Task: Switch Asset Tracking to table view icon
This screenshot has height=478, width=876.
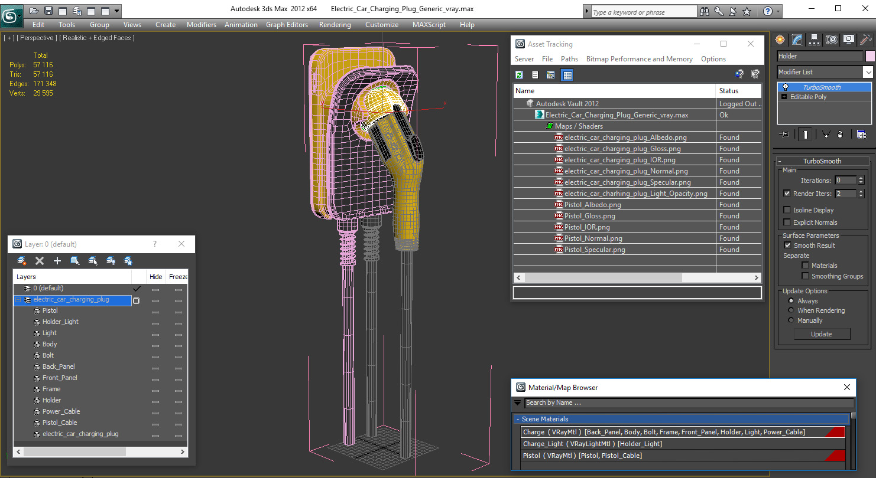Action: tap(567, 75)
